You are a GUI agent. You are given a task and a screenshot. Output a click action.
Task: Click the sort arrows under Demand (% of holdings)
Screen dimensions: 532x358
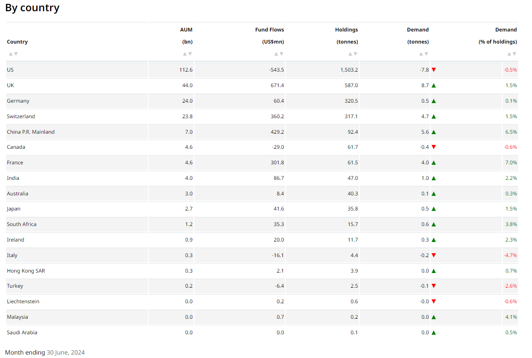click(512, 54)
